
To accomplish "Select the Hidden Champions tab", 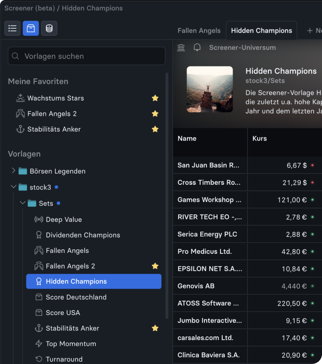I will point(262,31).
